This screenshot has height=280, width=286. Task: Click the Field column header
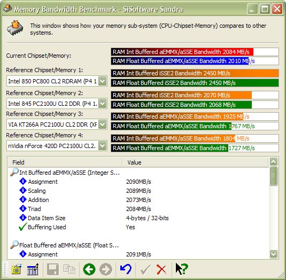(65, 162)
